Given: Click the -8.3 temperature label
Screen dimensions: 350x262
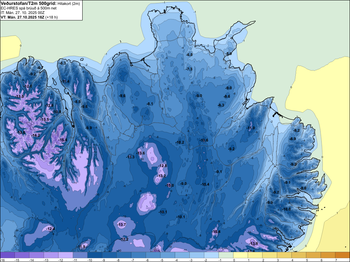Looking at the screenshot, I should click(221, 105).
